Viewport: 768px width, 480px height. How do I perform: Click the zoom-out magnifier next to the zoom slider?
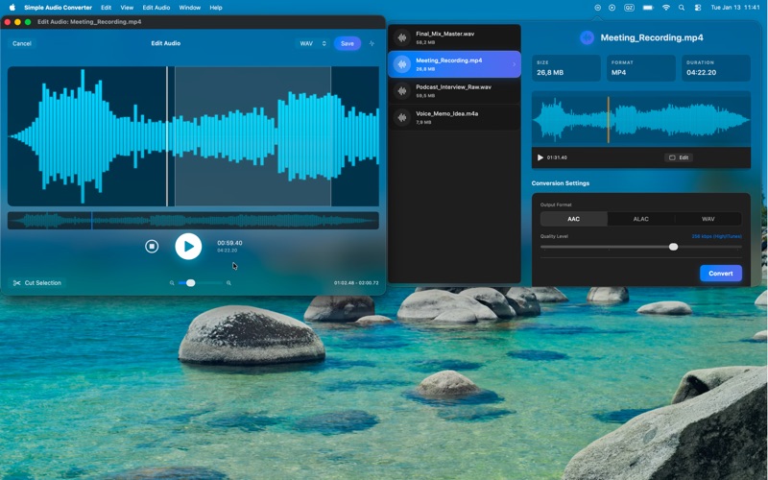pos(172,283)
